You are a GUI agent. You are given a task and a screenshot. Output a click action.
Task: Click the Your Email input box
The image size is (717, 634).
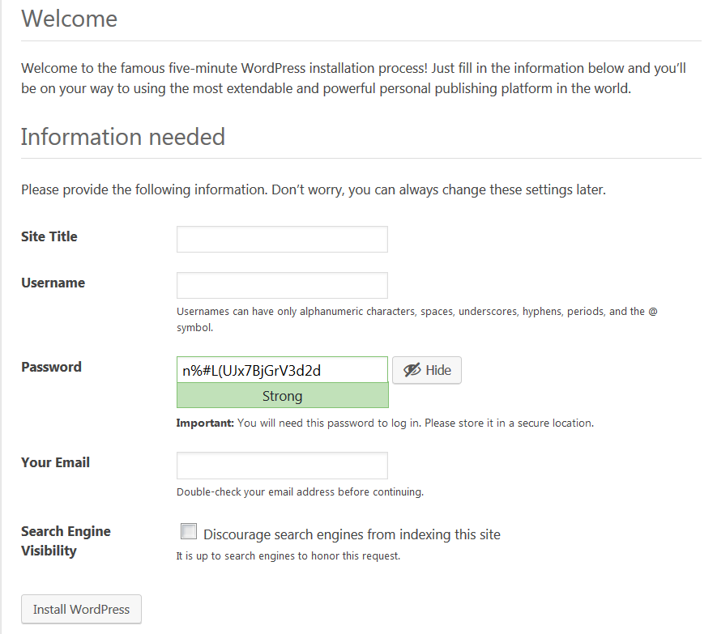282,466
